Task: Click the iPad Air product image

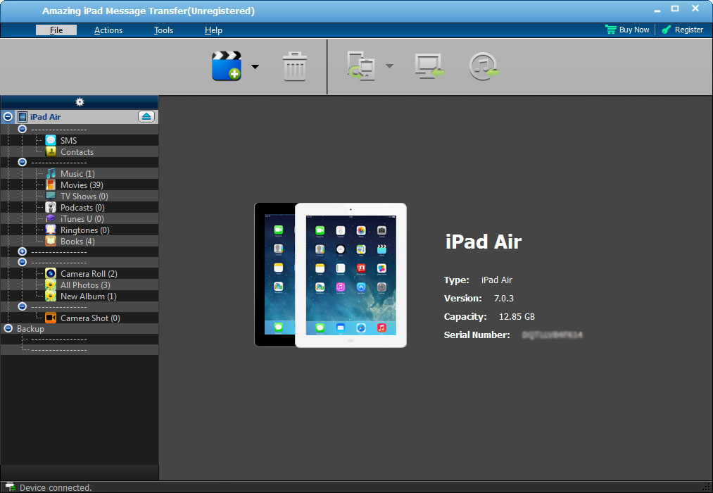Action: click(331, 275)
